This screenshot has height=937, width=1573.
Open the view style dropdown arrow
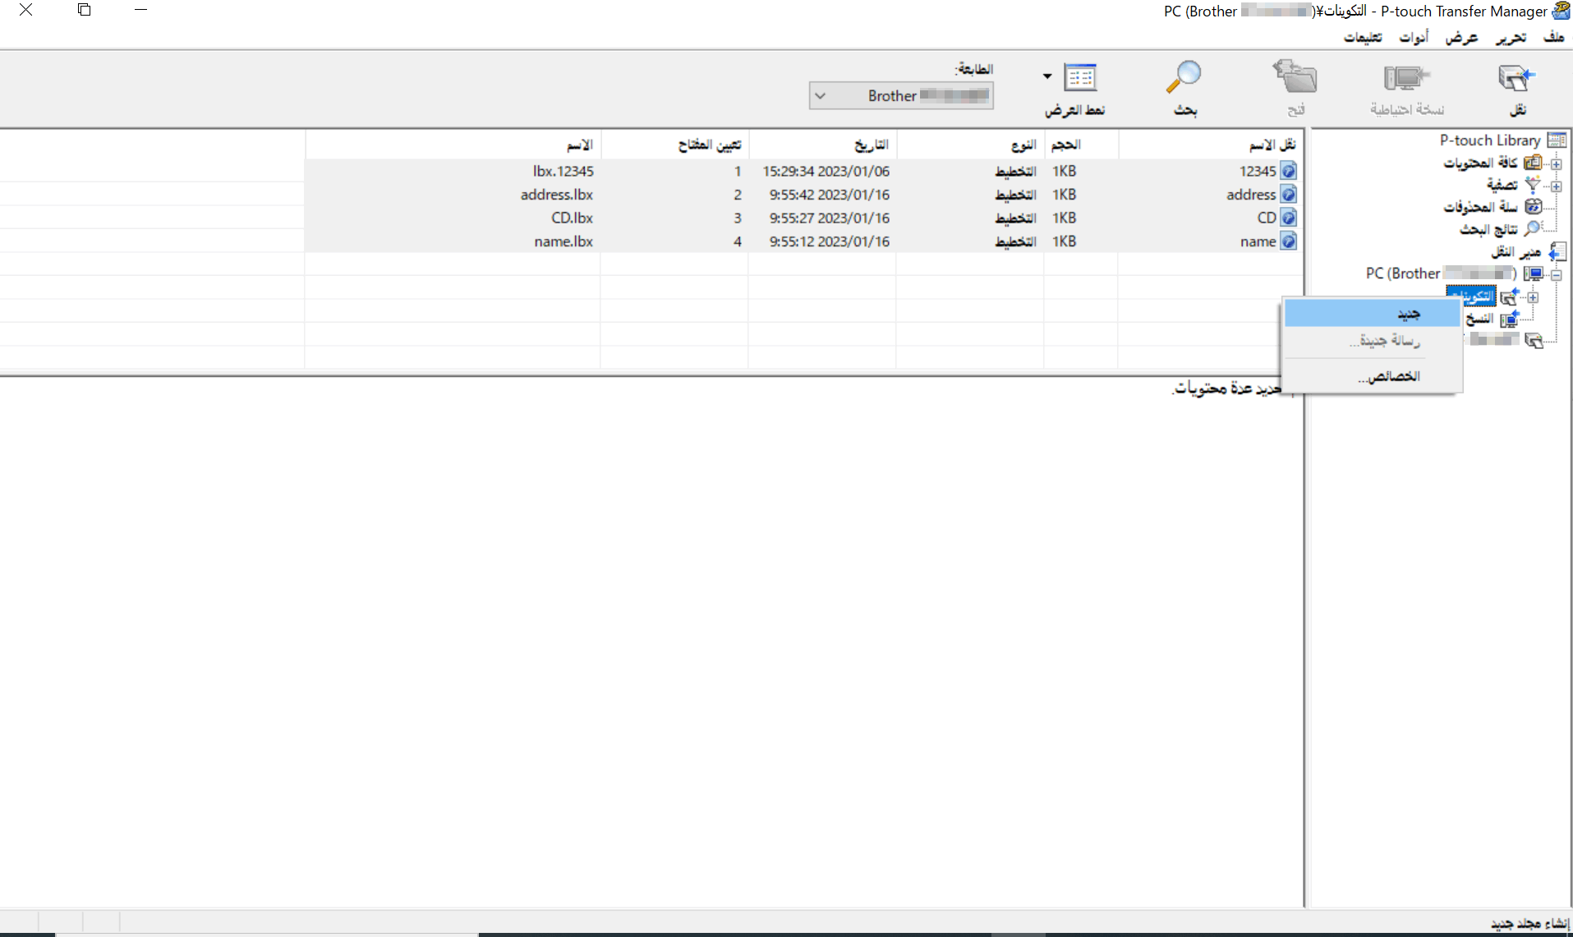coord(1047,76)
